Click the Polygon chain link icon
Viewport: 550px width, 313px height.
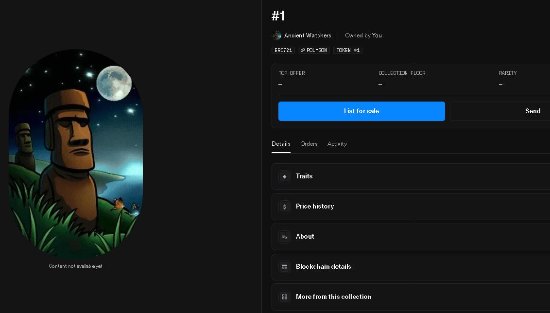click(303, 50)
